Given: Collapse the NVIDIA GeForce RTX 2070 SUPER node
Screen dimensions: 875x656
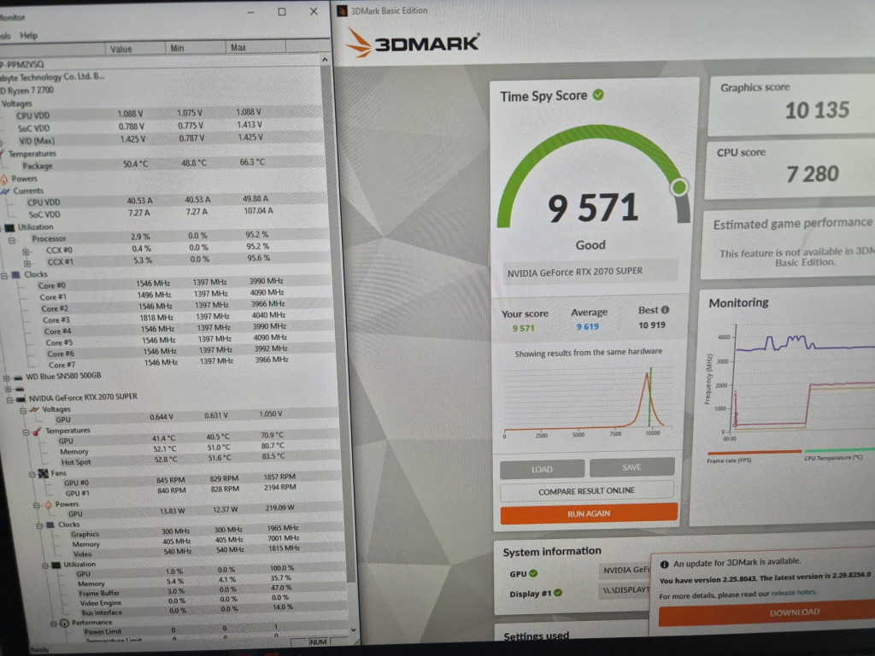Looking at the screenshot, I should coord(9,400).
